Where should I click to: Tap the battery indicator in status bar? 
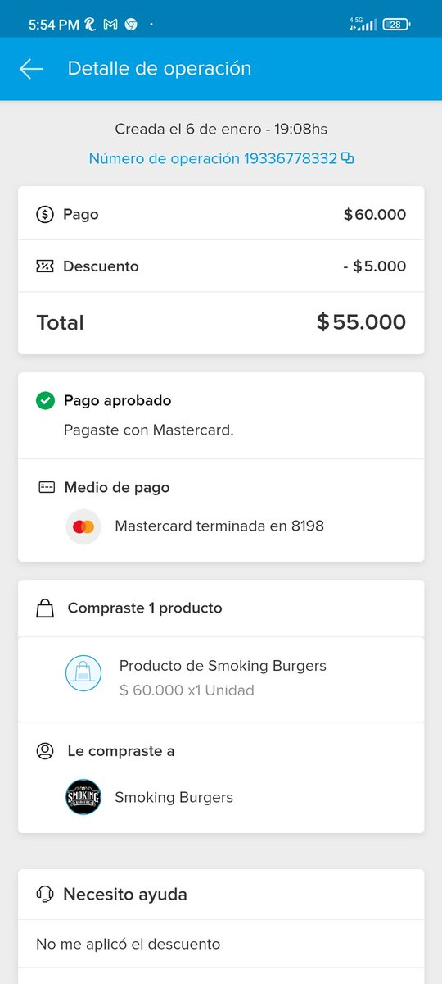tap(397, 25)
